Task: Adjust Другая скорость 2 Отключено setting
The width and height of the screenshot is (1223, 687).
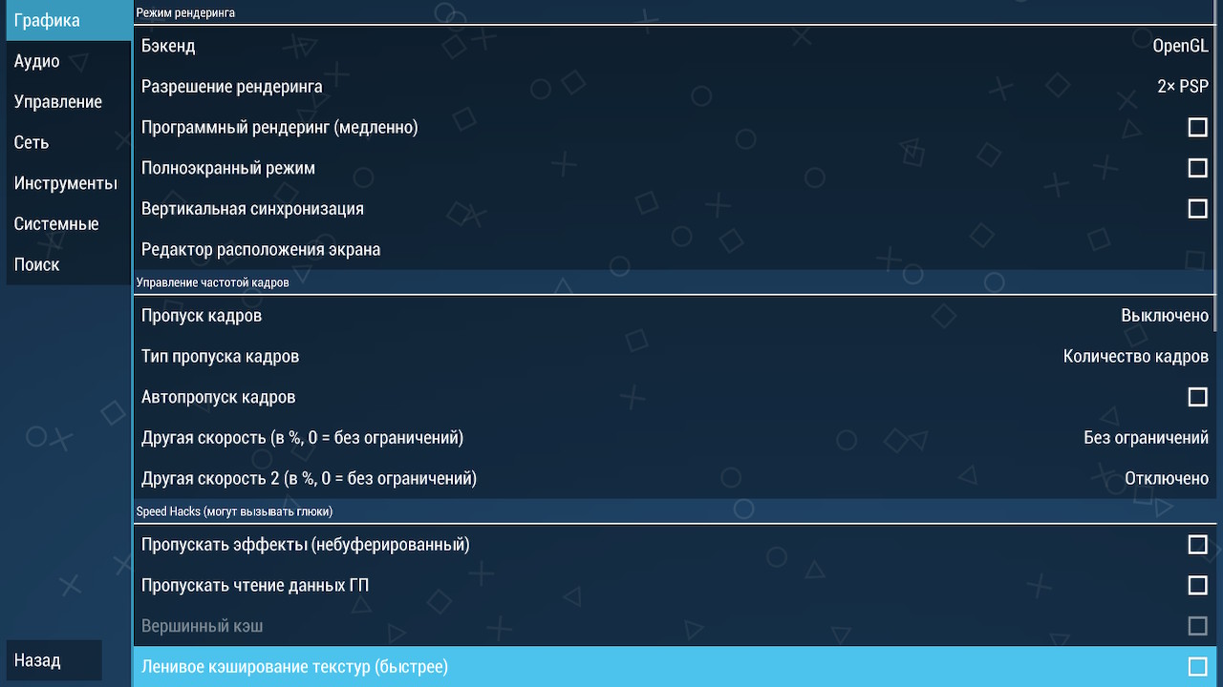Action: pos(675,479)
